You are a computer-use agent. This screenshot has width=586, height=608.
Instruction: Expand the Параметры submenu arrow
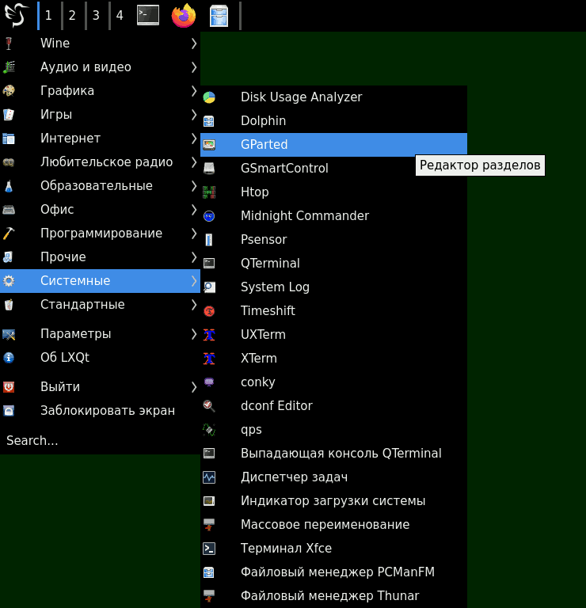point(194,334)
